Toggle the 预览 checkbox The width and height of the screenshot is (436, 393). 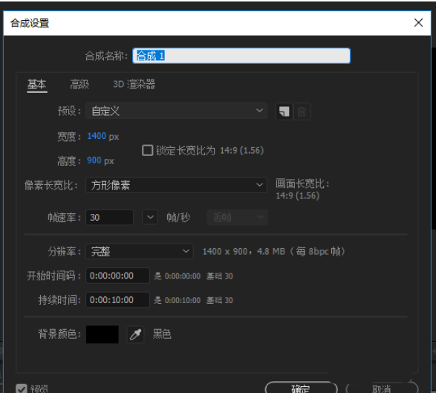22,389
